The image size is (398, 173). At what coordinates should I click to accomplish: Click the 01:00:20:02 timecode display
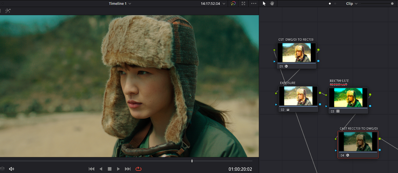(240, 169)
